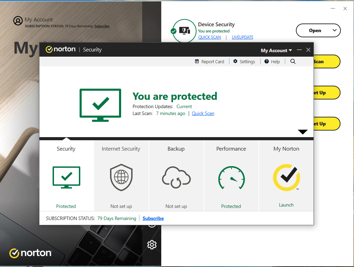Click the Internet Security shield globe icon

click(x=121, y=177)
